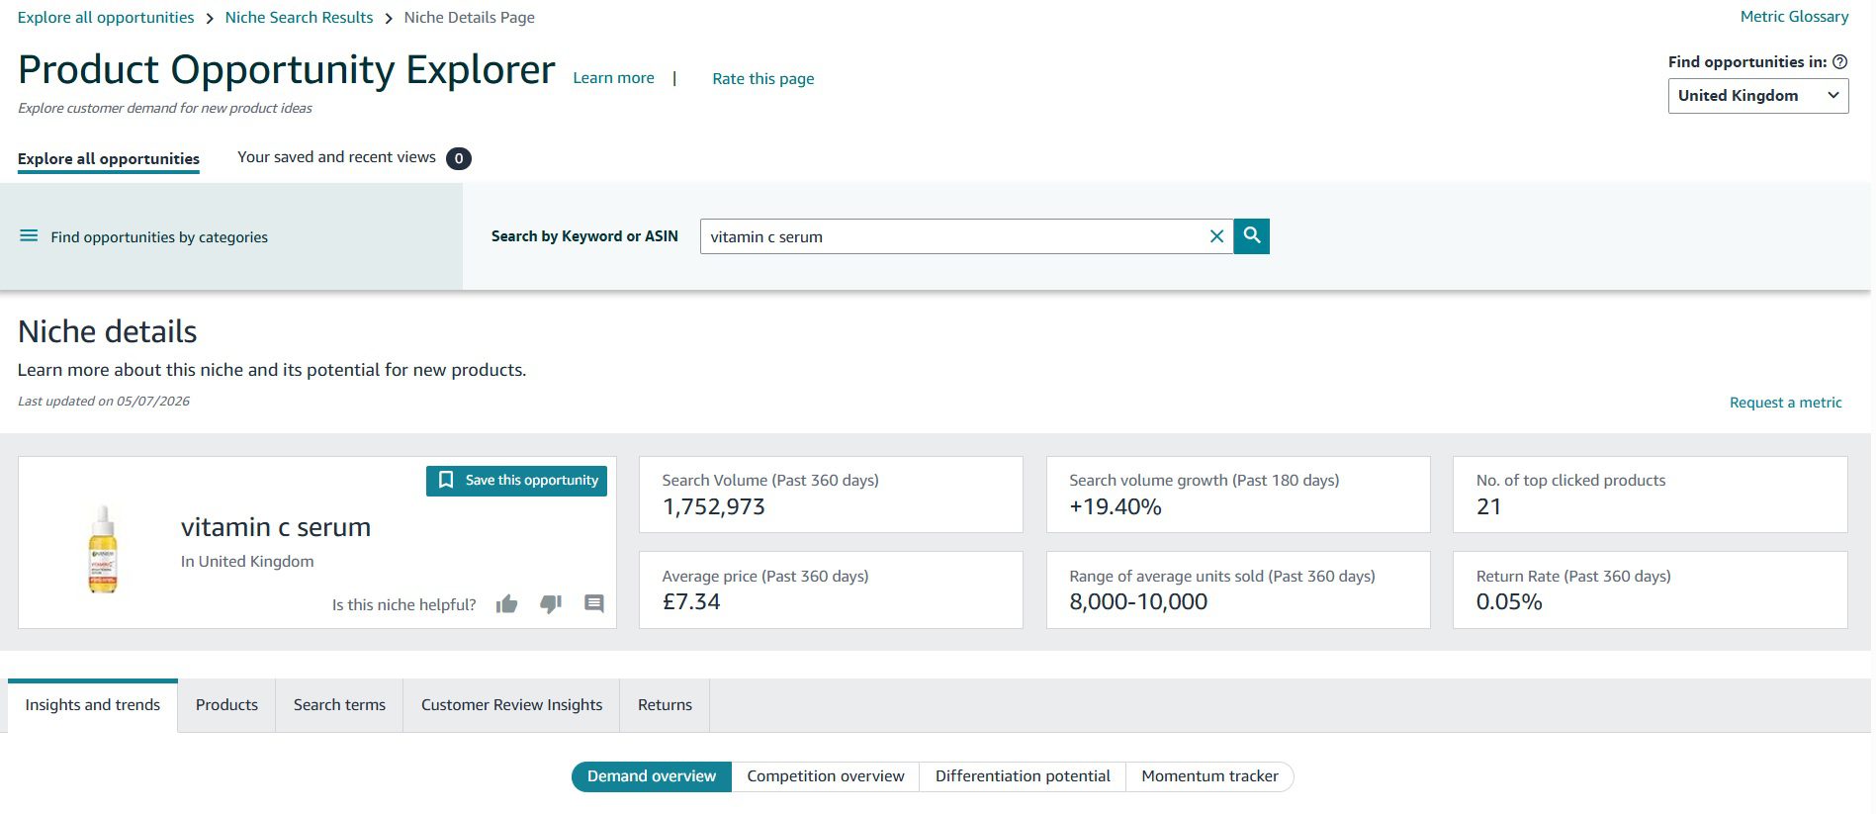Open the United Kingdom marketplace dropdown

pyautogui.click(x=1757, y=96)
